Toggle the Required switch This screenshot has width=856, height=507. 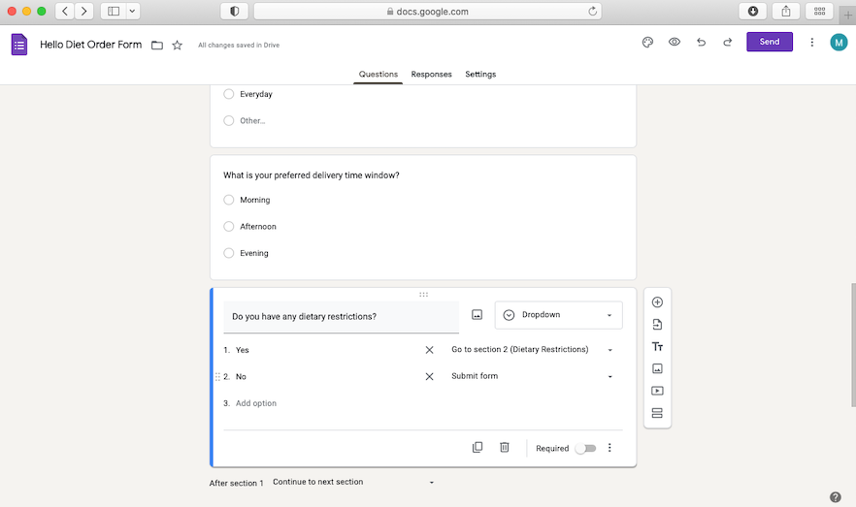point(584,448)
